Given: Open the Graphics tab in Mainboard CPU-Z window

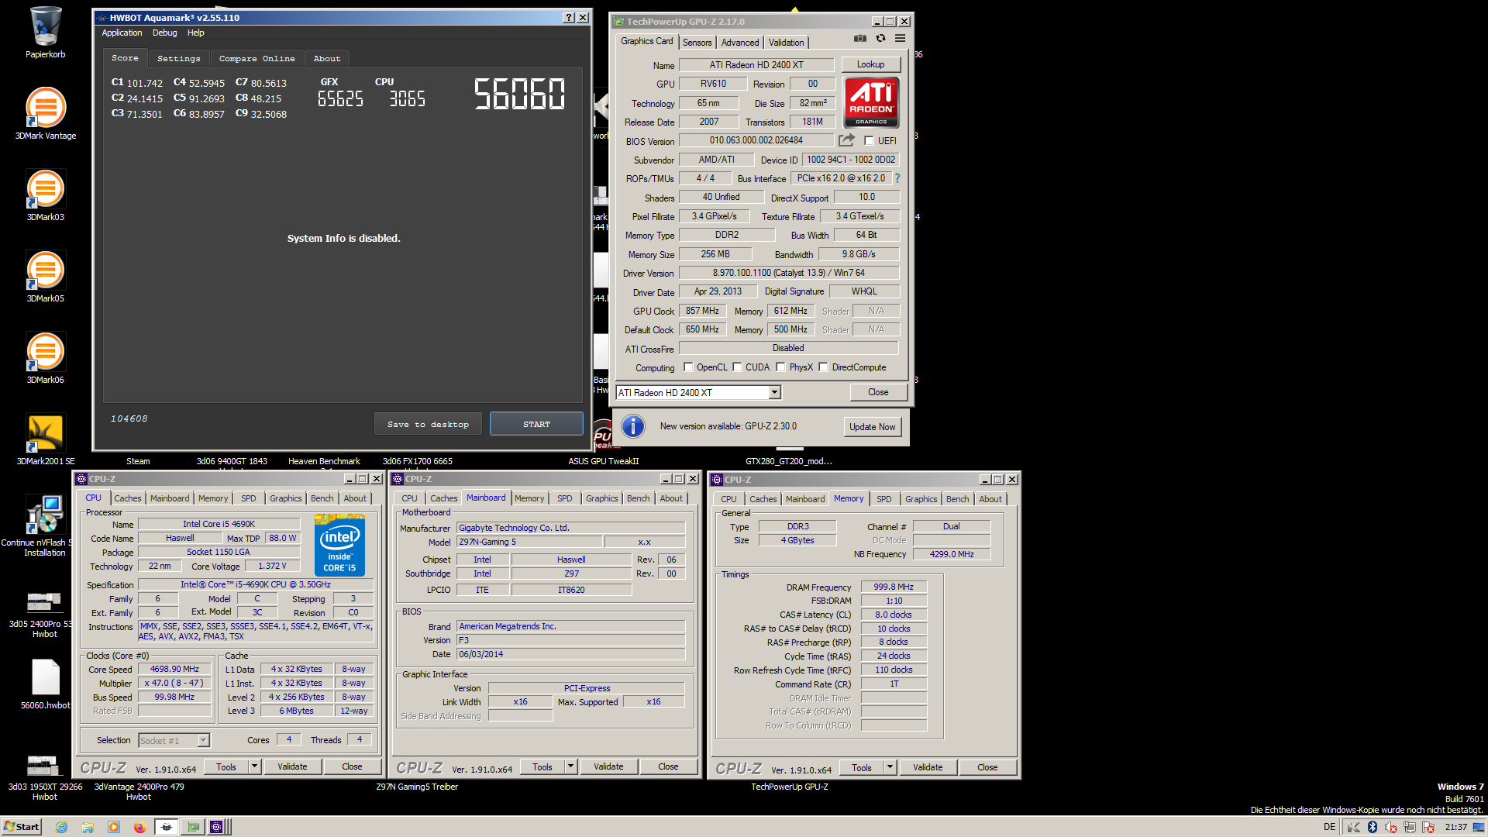Looking at the screenshot, I should click(x=601, y=498).
